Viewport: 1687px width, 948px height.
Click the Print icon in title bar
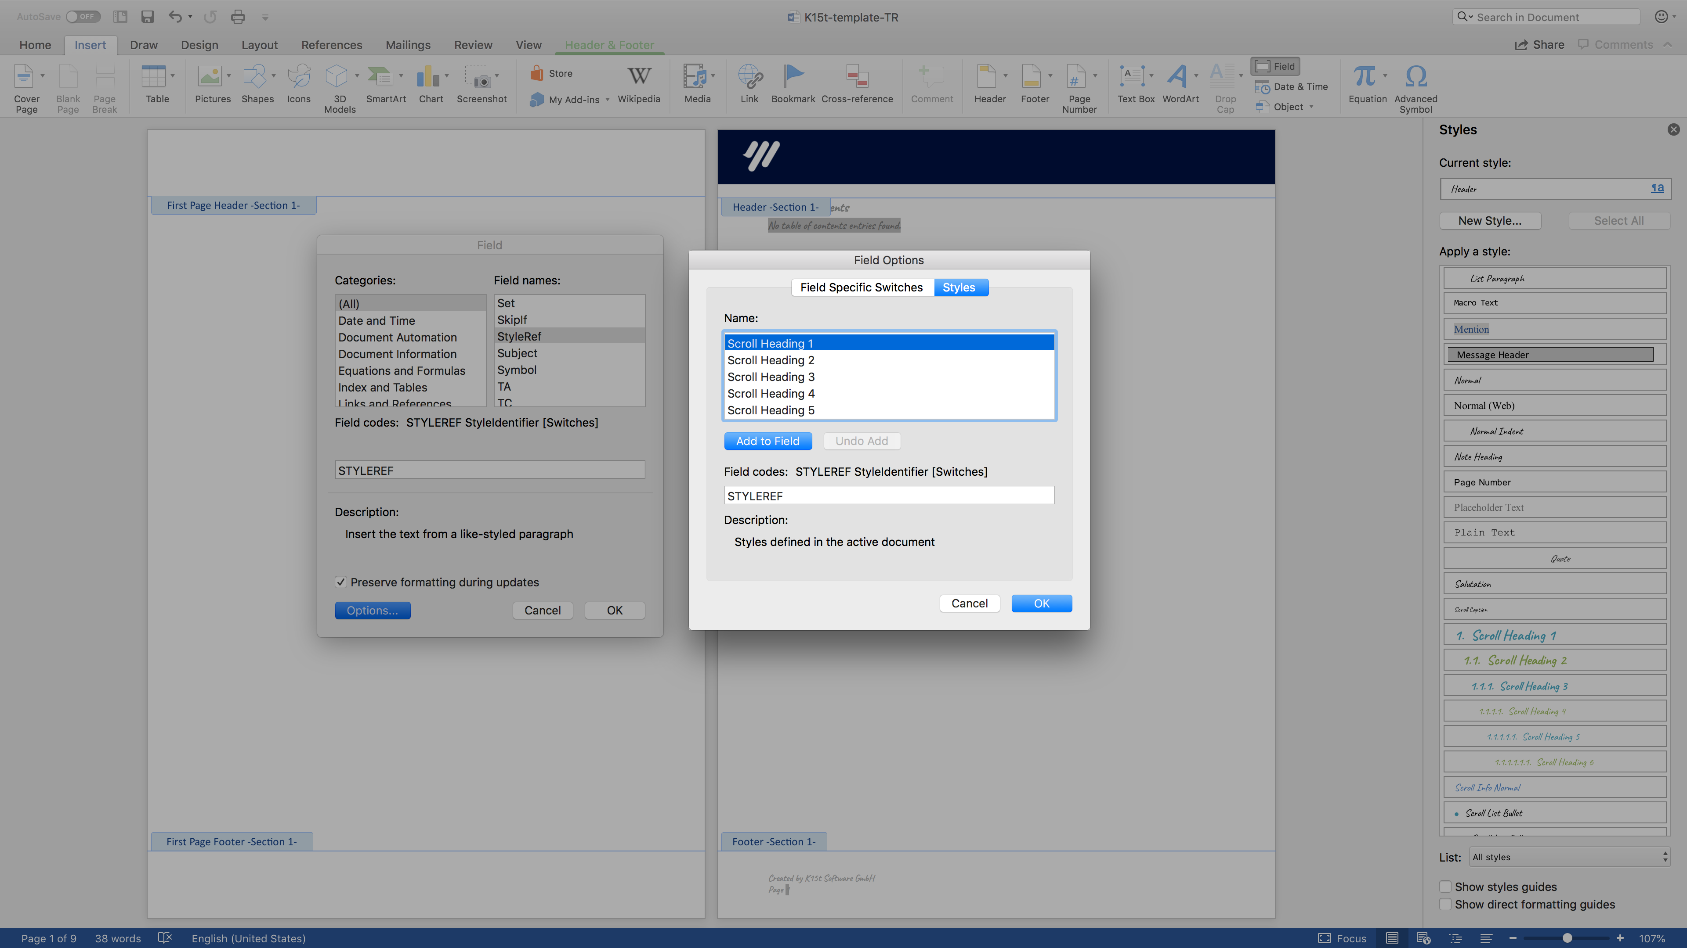[238, 17]
